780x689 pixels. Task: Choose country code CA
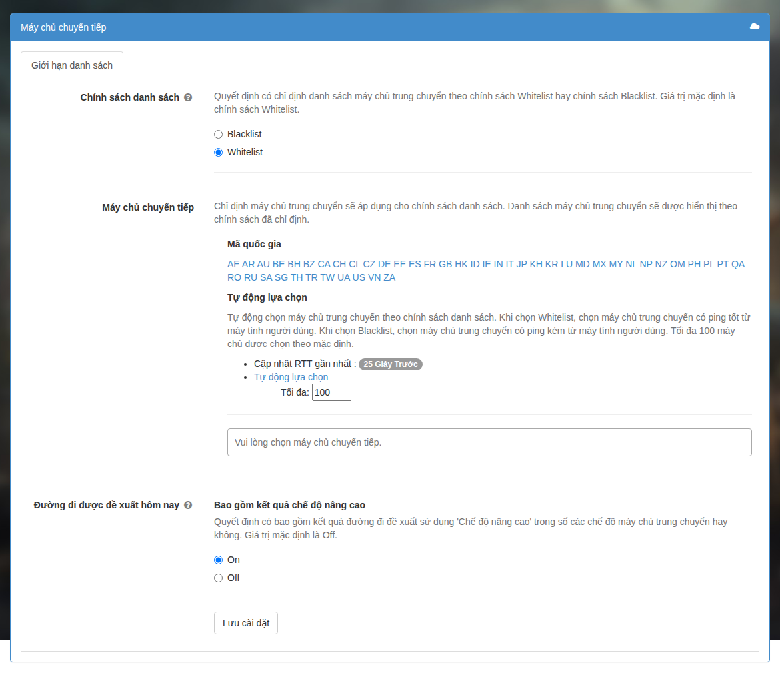[324, 264]
